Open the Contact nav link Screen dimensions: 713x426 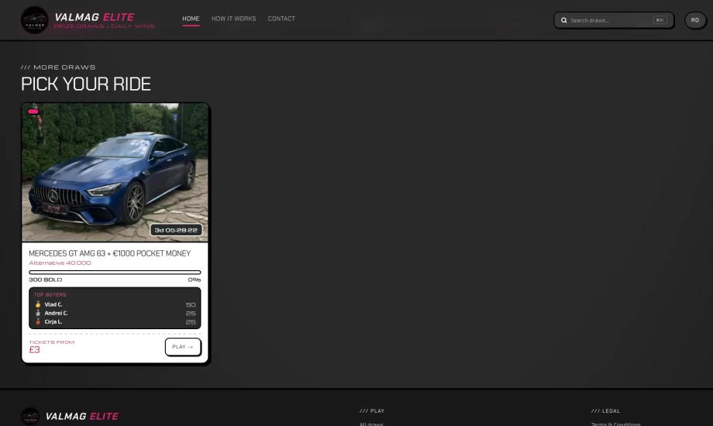[x=281, y=19]
